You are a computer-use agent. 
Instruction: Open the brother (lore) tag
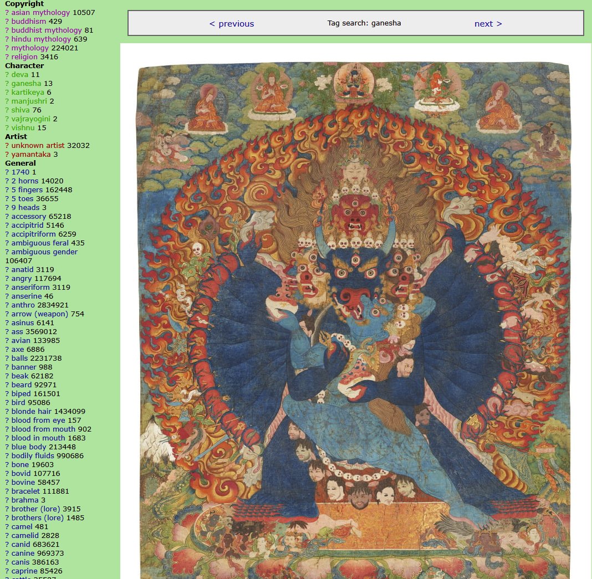[x=36, y=509]
